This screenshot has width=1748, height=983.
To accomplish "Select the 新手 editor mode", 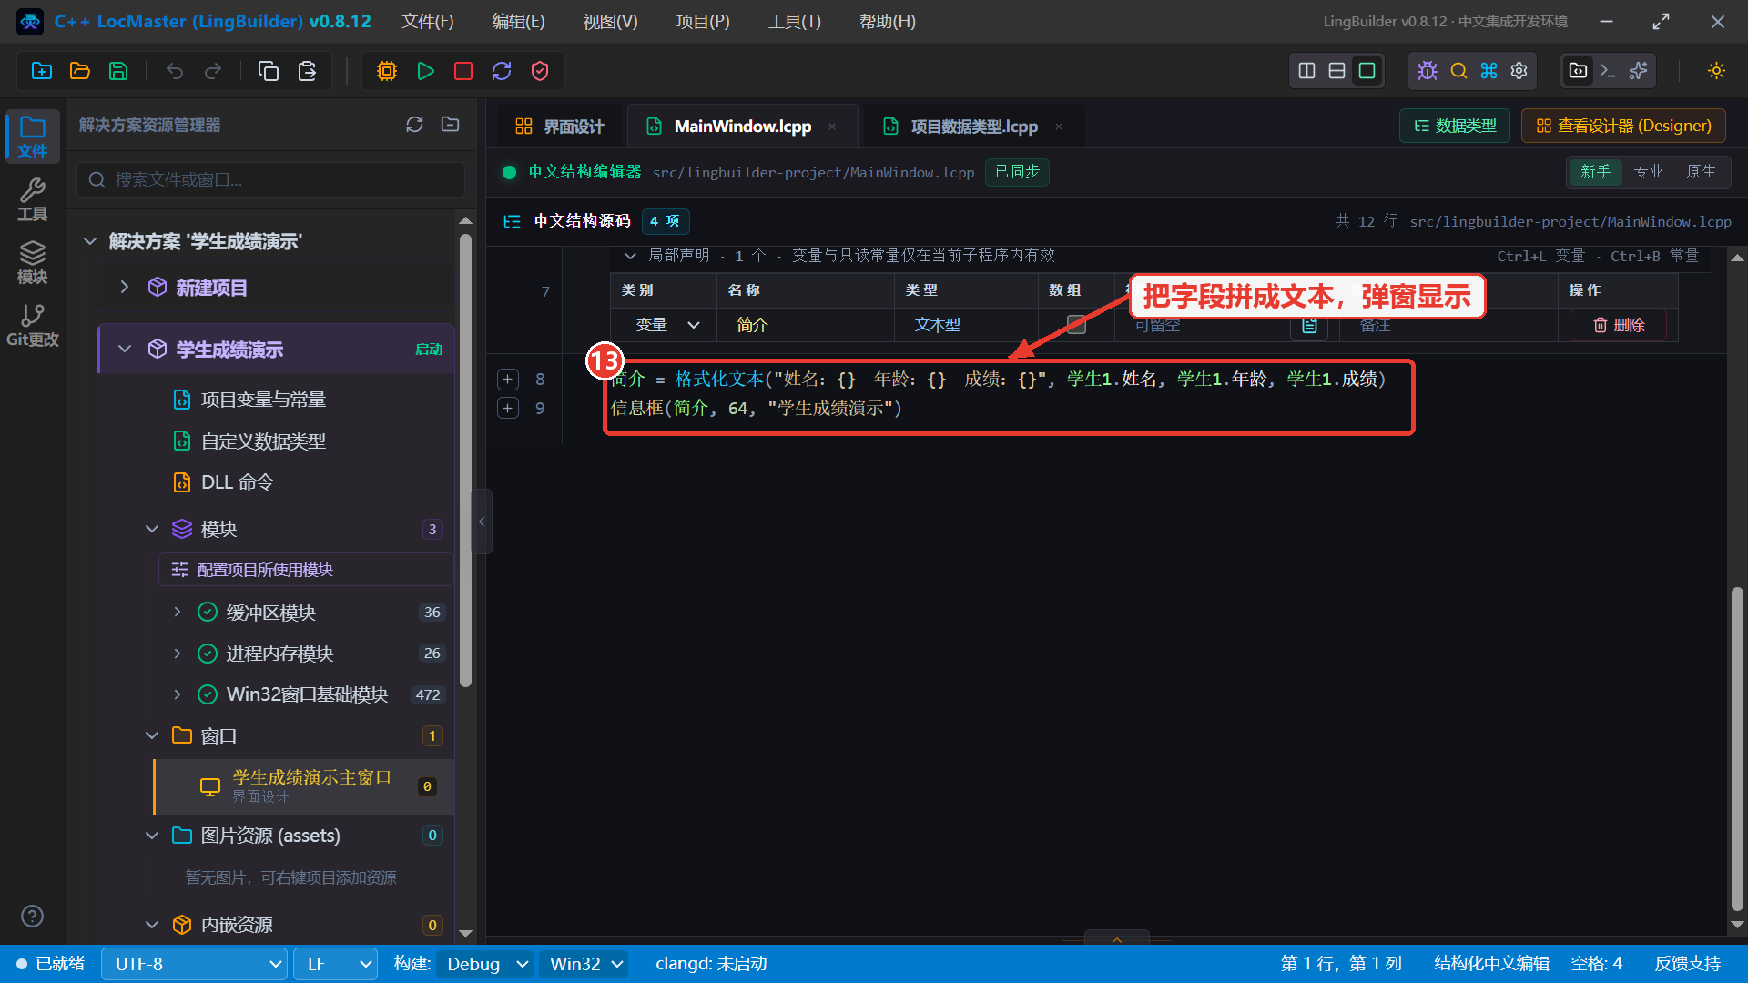I will pos(1596,172).
